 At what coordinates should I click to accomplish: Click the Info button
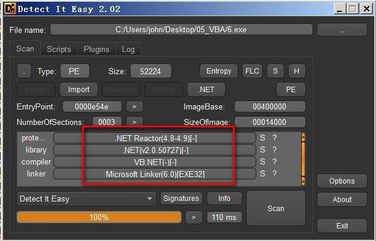(225, 199)
